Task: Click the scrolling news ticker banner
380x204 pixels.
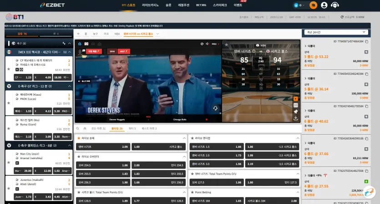Action: point(187,26)
